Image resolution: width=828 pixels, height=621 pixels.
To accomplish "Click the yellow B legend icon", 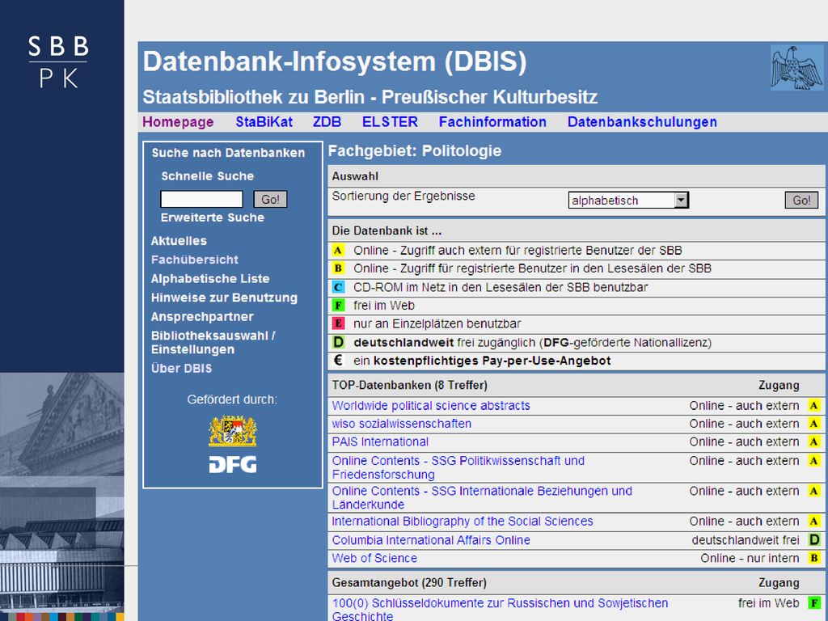I will (x=338, y=268).
